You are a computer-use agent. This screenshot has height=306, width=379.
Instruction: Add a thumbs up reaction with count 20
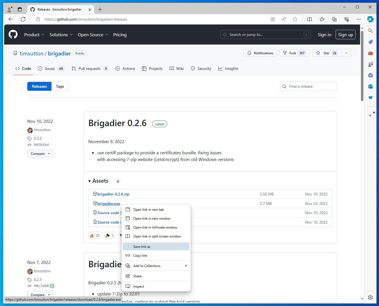click(x=95, y=235)
